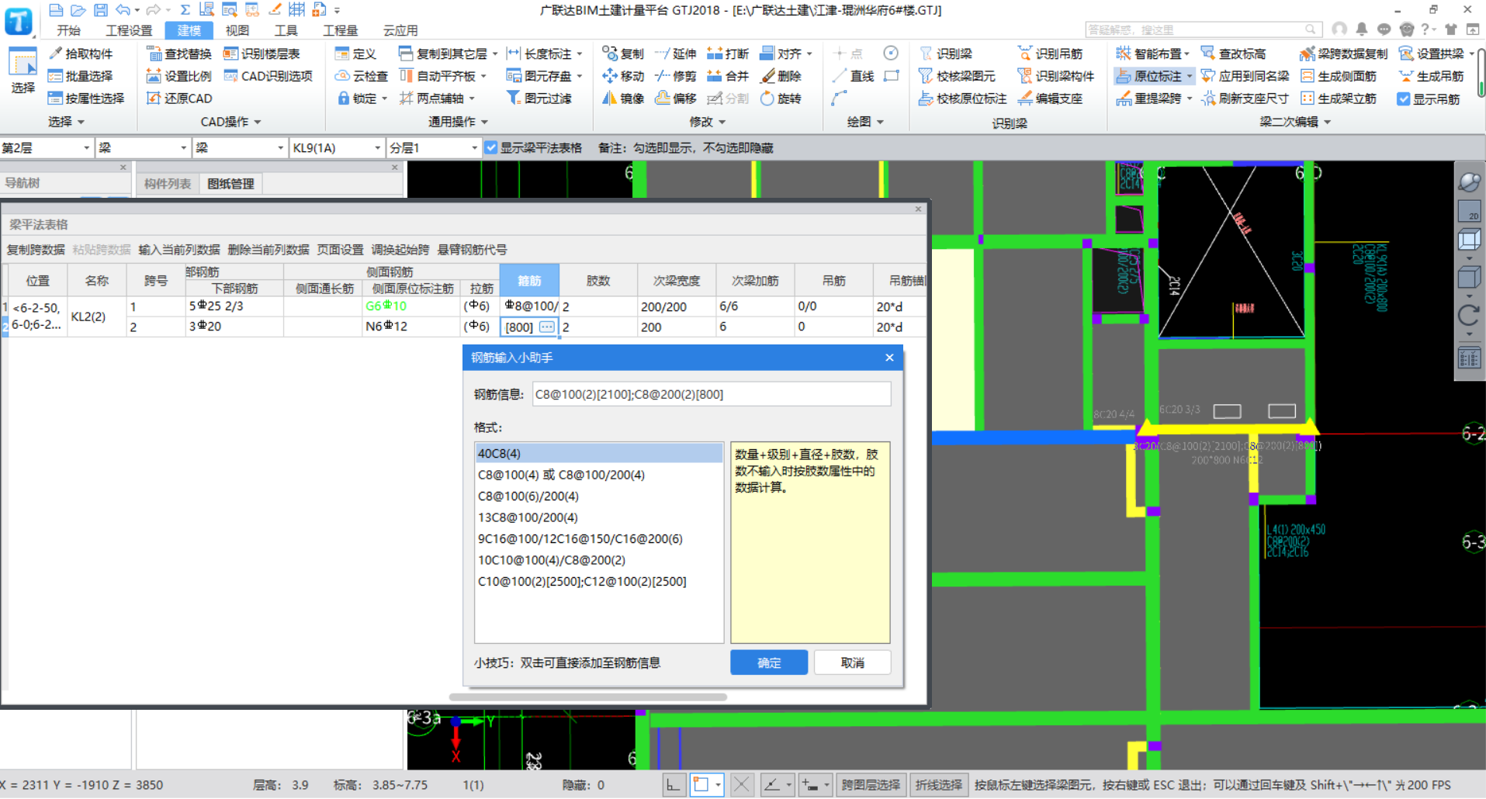1486x799 pixels.
Task: Click the 查改标高 check elevation tool
Action: (1233, 54)
